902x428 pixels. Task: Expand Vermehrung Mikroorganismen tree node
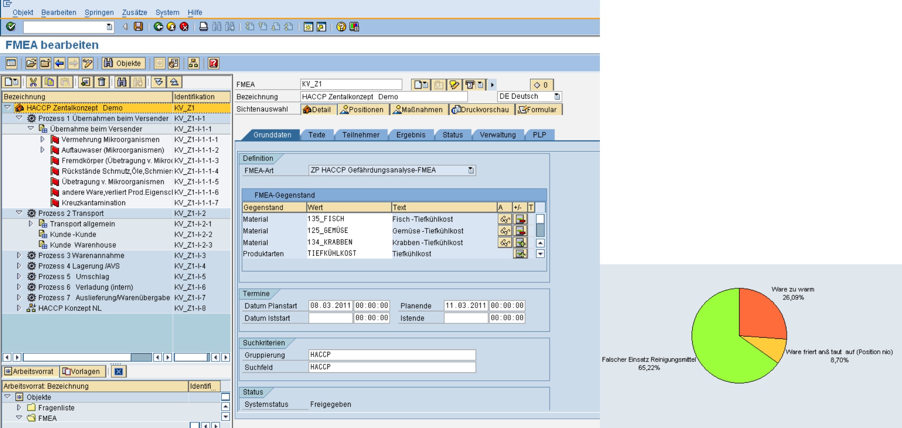click(x=42, y=139)
